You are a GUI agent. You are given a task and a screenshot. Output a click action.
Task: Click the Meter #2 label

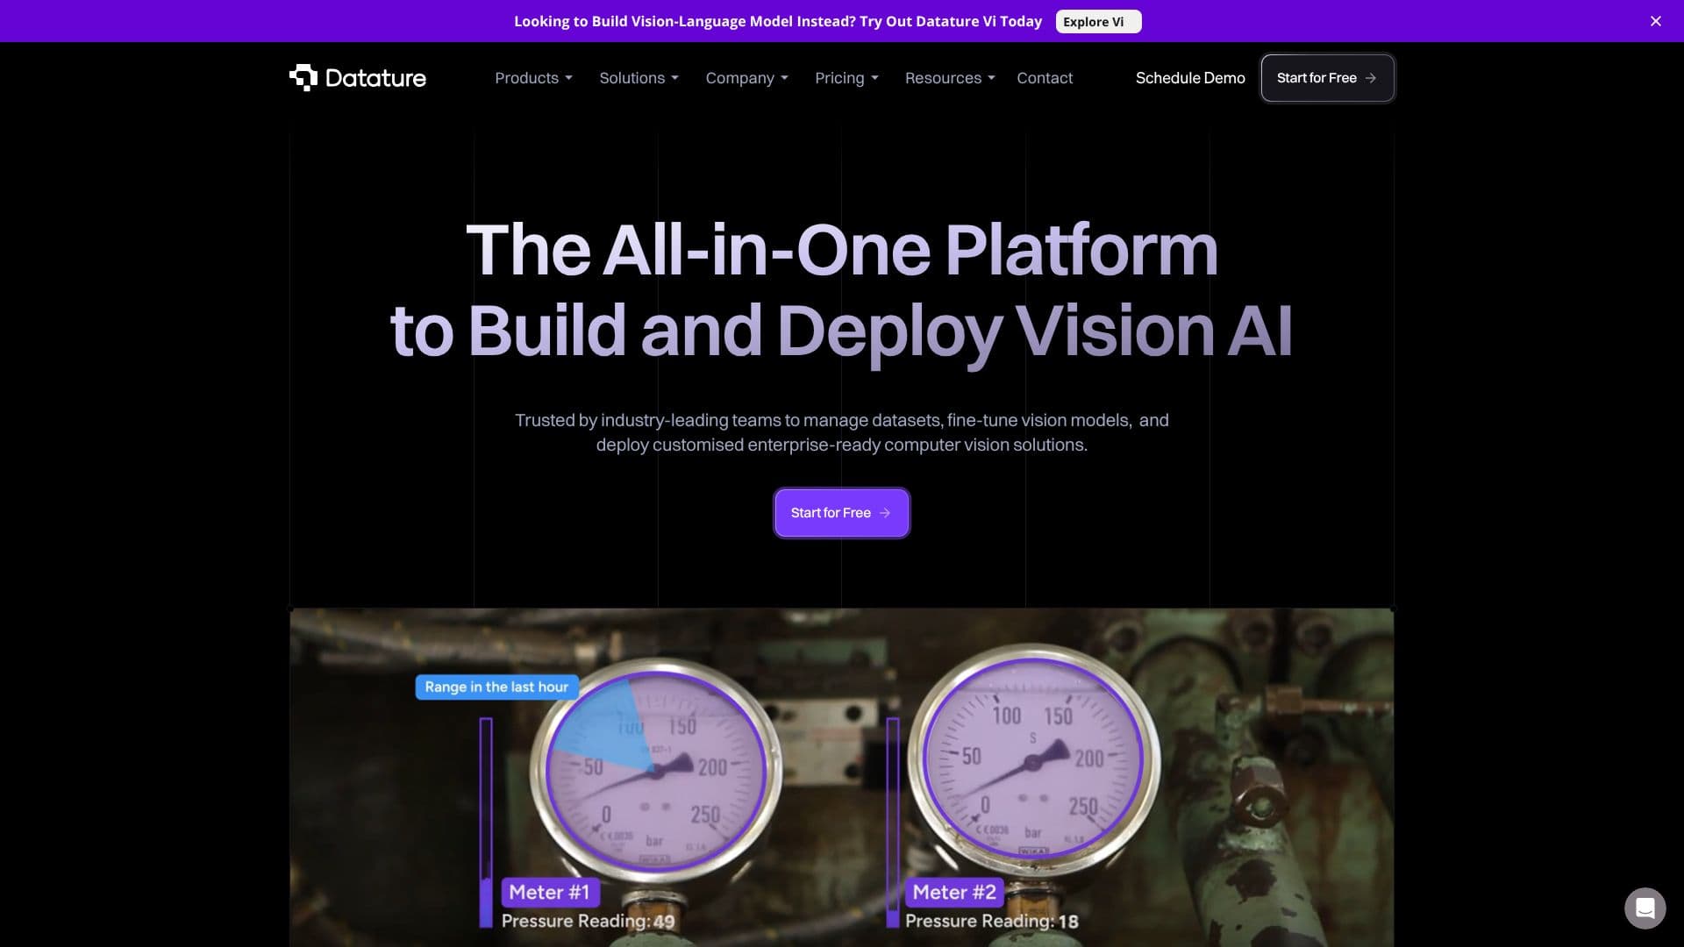point(954,892)
